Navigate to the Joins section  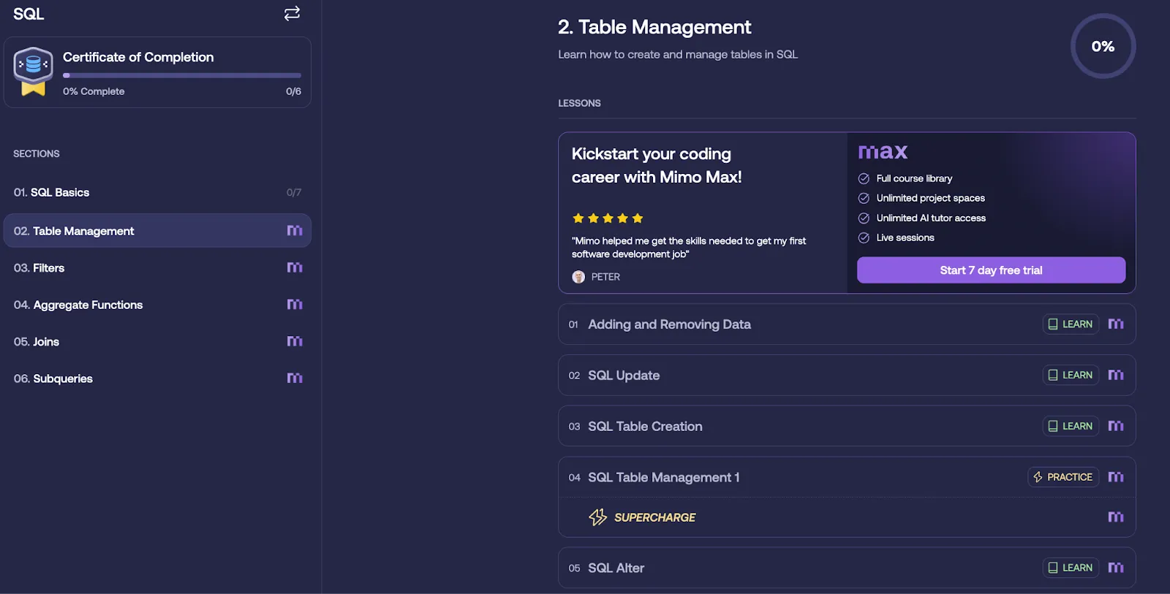pyautogui.click(x=157, y=342)
